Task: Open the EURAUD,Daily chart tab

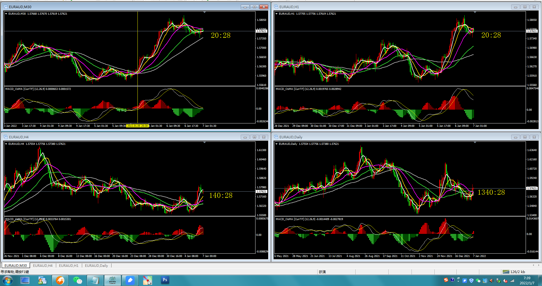Action: (x=96, y=265)
